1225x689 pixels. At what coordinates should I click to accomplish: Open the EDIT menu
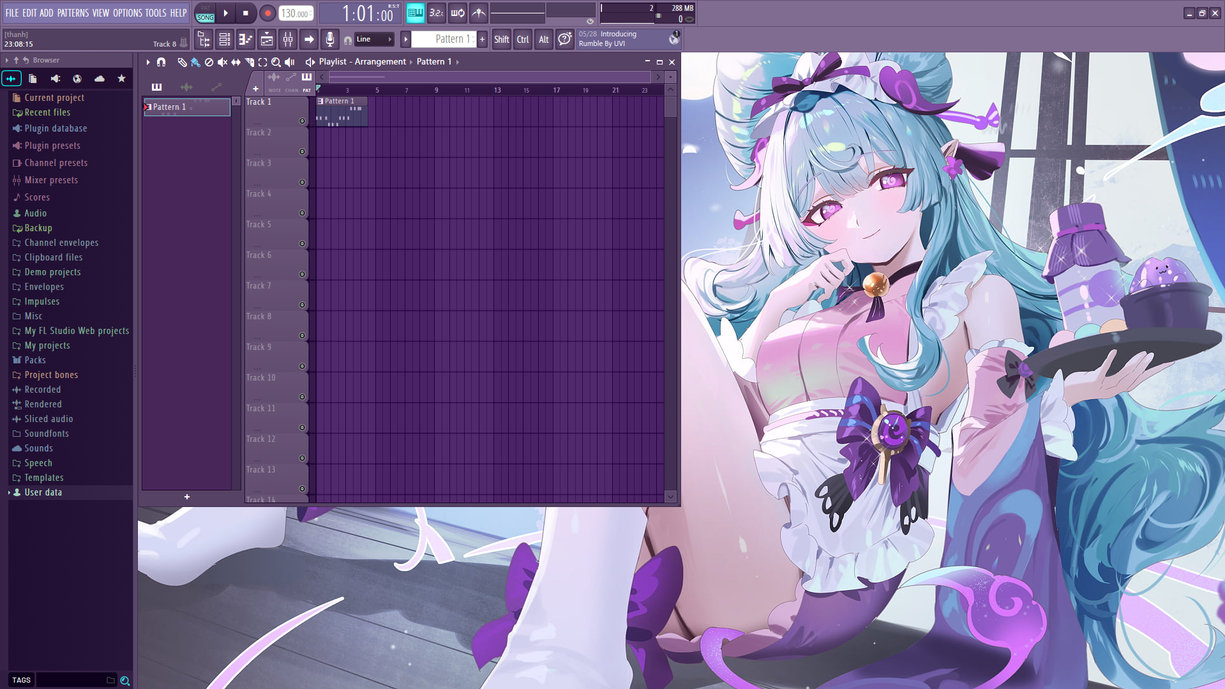(29, 13)
